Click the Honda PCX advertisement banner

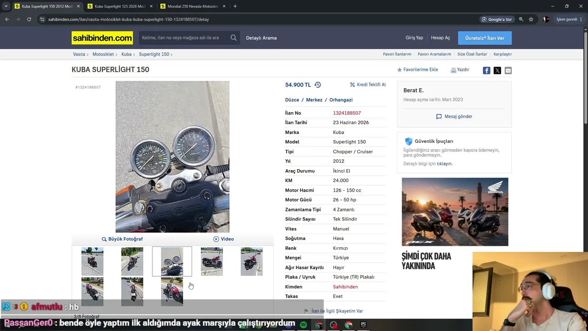[455, 212]
